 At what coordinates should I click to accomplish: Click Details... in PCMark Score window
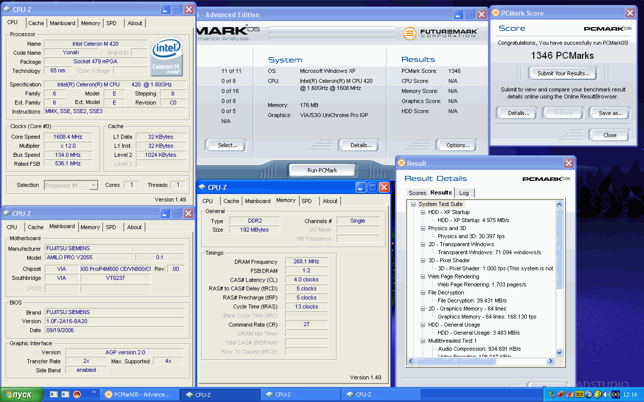click(x=518, y=113)
